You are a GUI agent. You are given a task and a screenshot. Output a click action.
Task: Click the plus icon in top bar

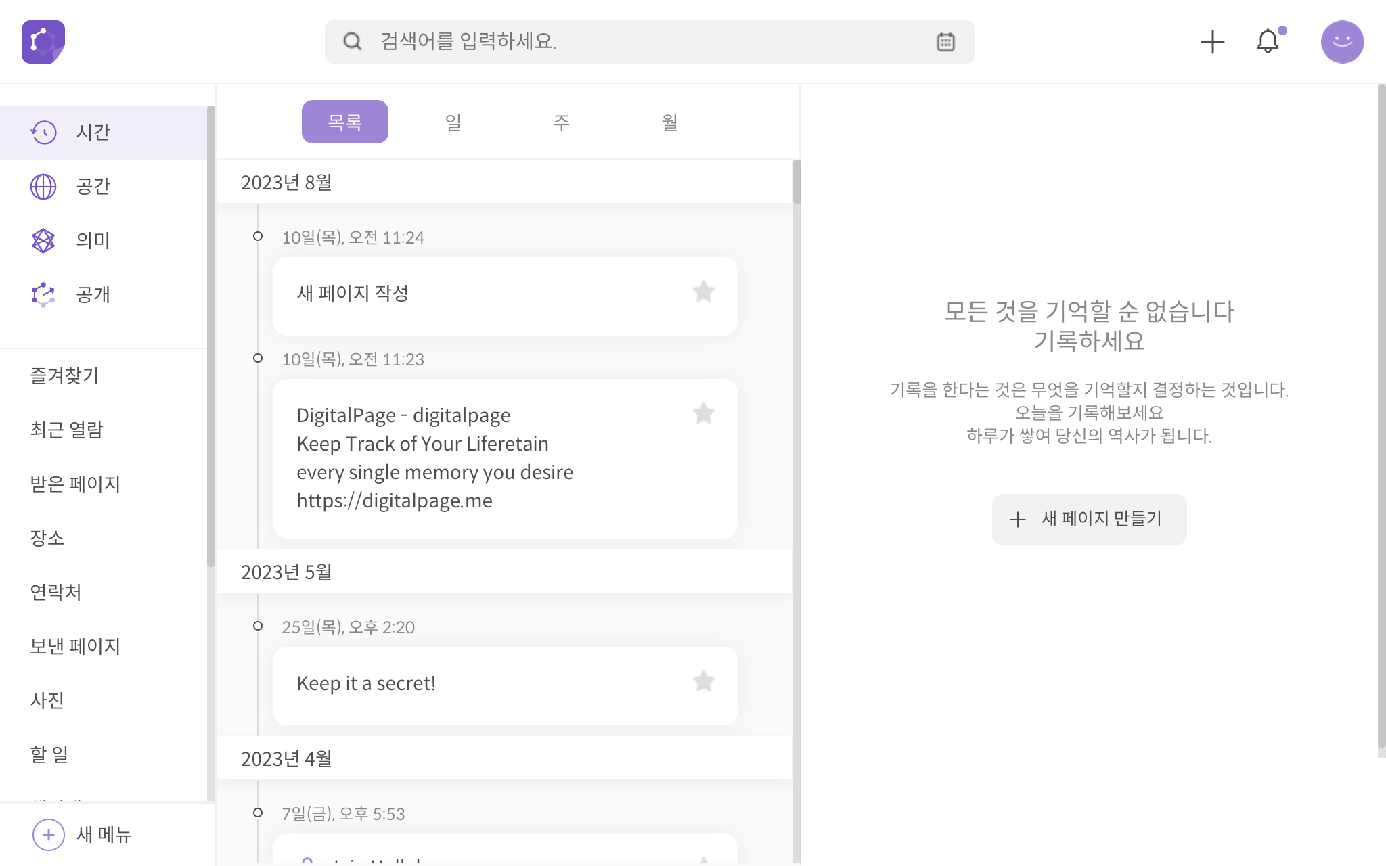[x=1212, y=42]
